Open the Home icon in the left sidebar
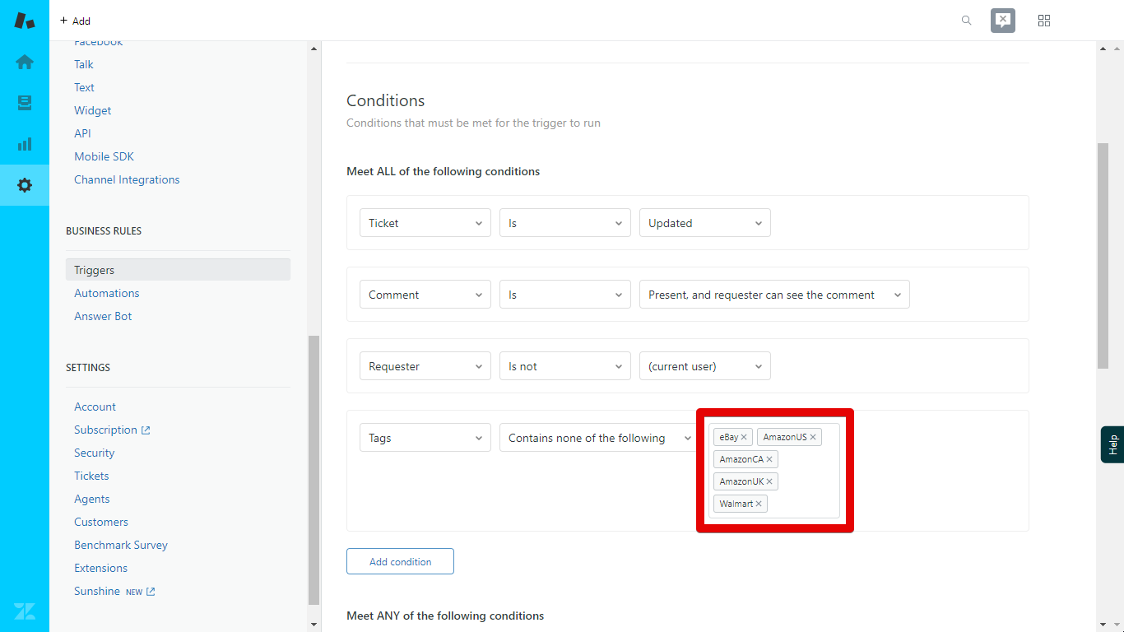The width and height of the screenshot is (1124, 632). coord(24,62)
